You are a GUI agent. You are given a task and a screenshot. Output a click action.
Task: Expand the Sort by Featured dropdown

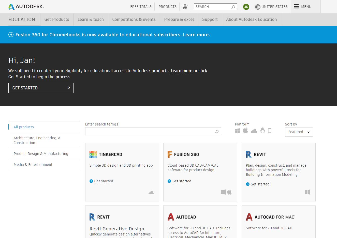299,132
